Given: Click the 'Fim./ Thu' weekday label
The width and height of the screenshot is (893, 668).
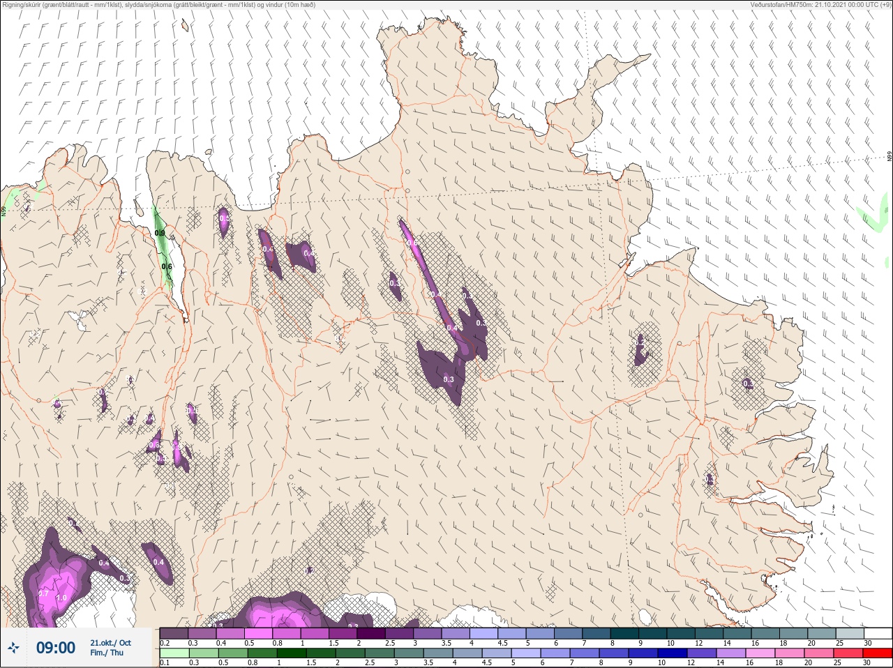Looking at the screenshot, I should (107, 653).
